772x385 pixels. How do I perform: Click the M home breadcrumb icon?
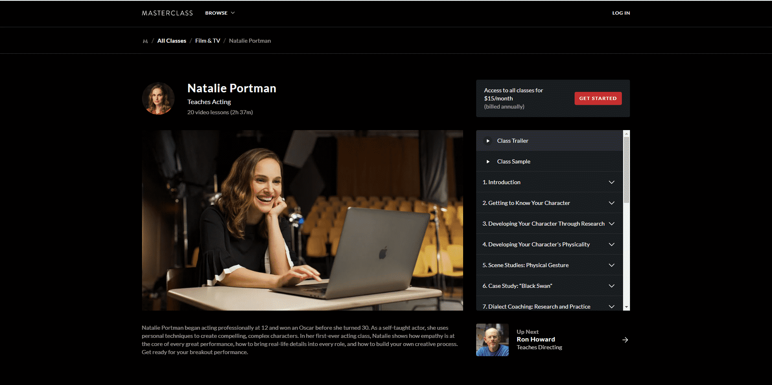tap(145, 41)
